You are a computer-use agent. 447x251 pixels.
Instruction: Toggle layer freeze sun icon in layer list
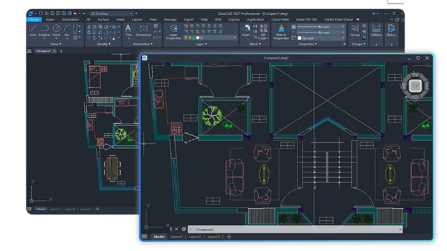click(x=190, y=38)
